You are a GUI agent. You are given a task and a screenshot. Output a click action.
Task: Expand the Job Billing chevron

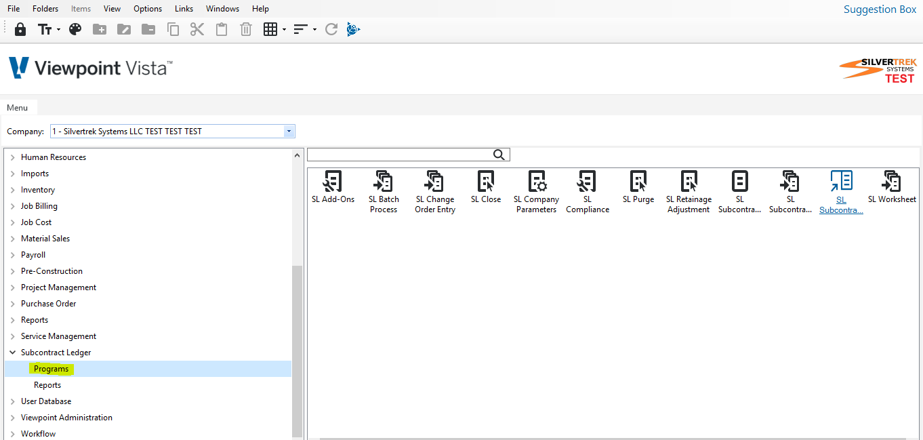click(12, 206)
